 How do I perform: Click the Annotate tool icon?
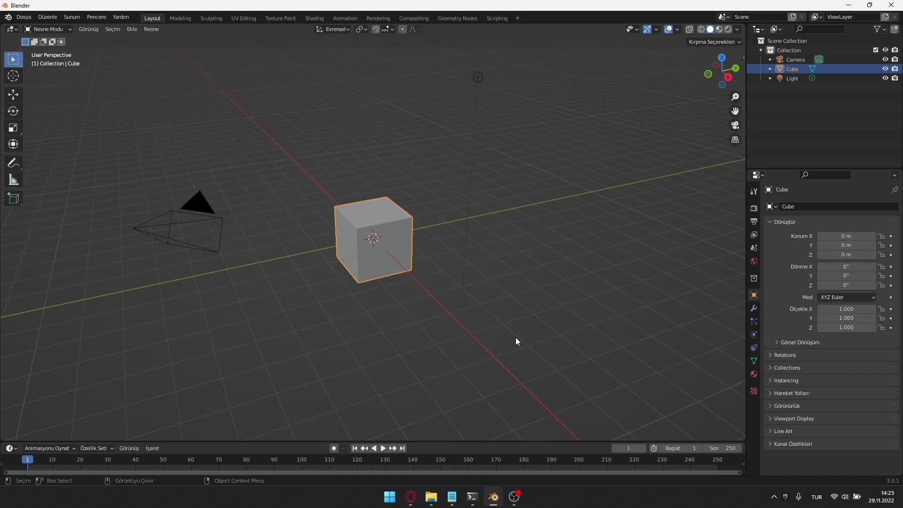pos(14,162)
